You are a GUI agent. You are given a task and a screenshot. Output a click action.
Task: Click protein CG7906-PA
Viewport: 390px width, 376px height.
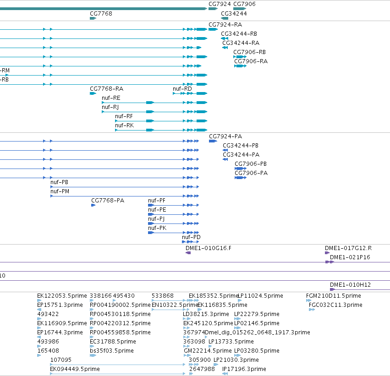point(241,178)
